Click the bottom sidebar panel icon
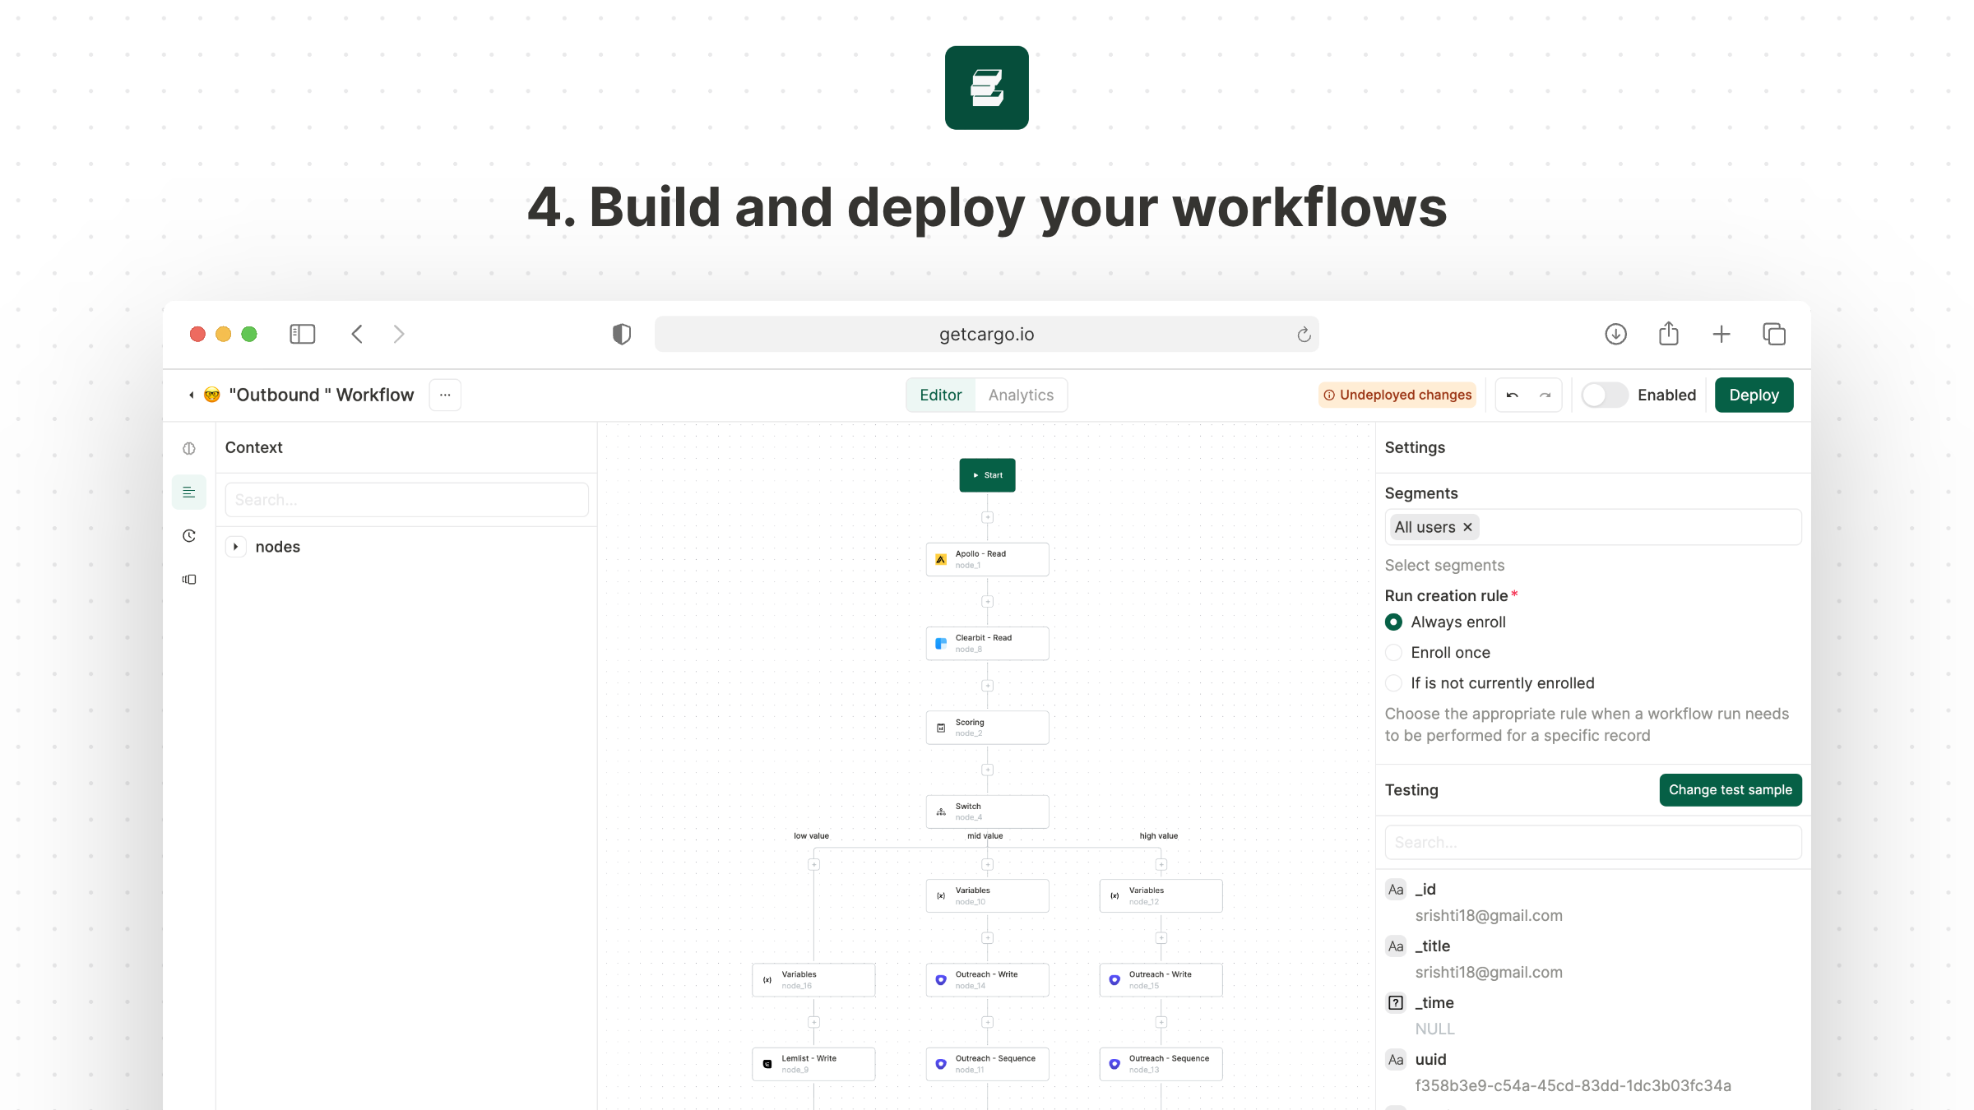1974x1110 pixels. pos(189,580)
